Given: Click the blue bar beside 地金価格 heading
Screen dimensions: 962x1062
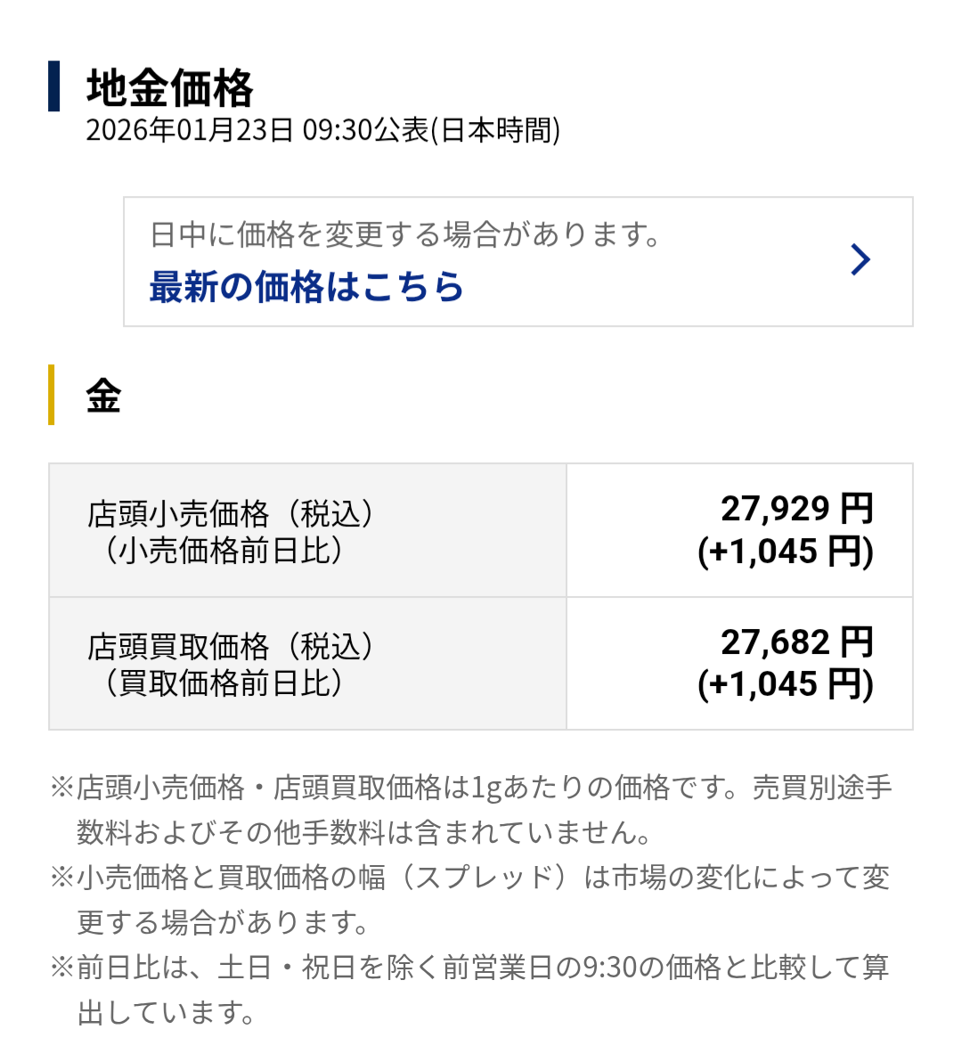Looking at the screenshot, I should click(54, 86).
